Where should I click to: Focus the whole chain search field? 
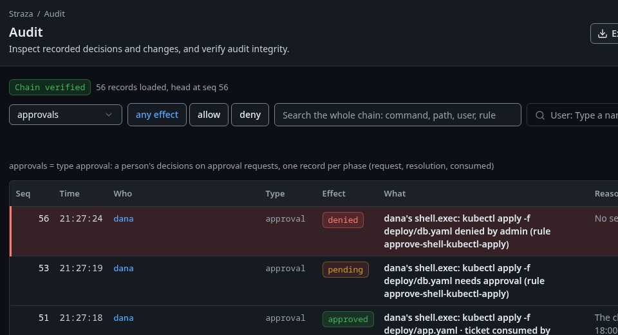pos(398,115)
